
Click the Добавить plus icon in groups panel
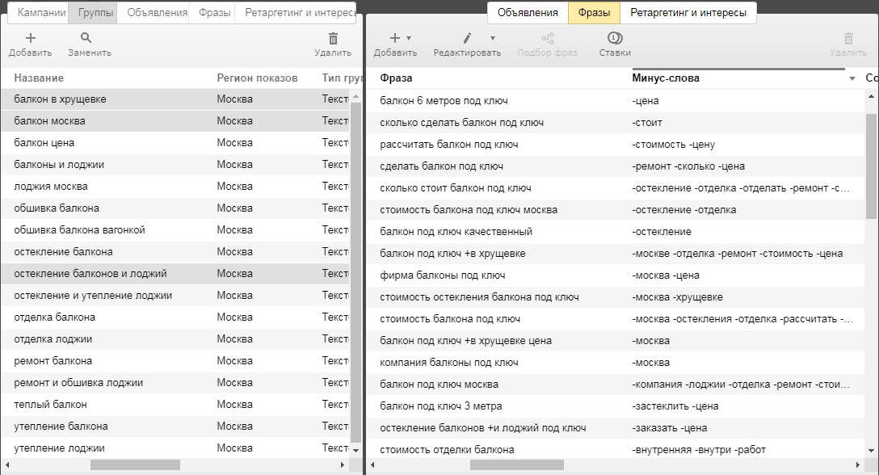(x=30, y=38)
